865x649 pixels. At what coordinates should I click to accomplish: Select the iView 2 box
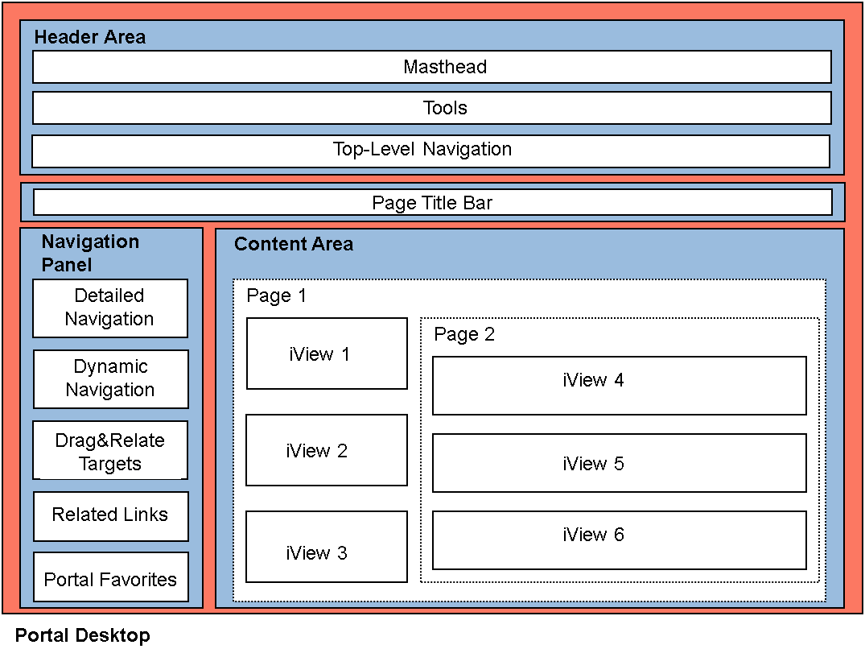point(327,450)
